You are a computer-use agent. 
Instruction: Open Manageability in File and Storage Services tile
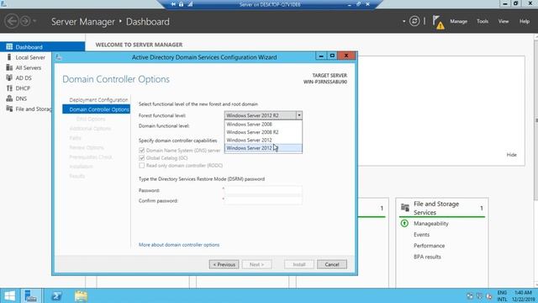(x=431, y=224)
